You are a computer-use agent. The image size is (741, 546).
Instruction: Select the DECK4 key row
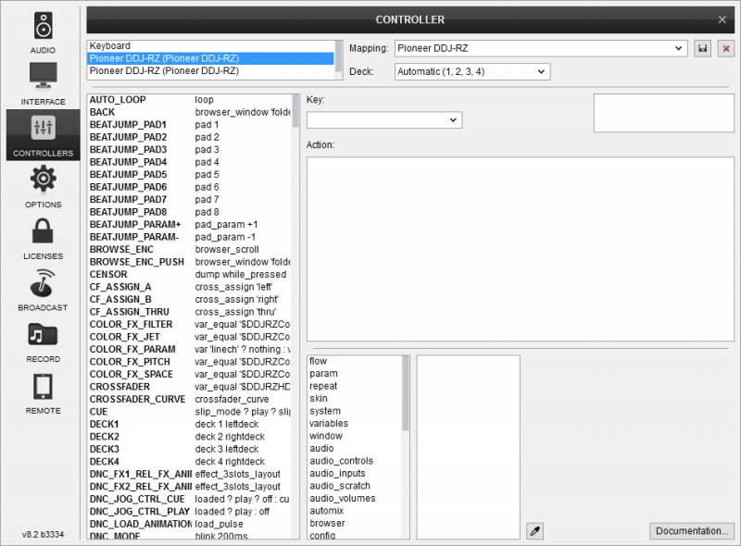click(x=190, y=462)
